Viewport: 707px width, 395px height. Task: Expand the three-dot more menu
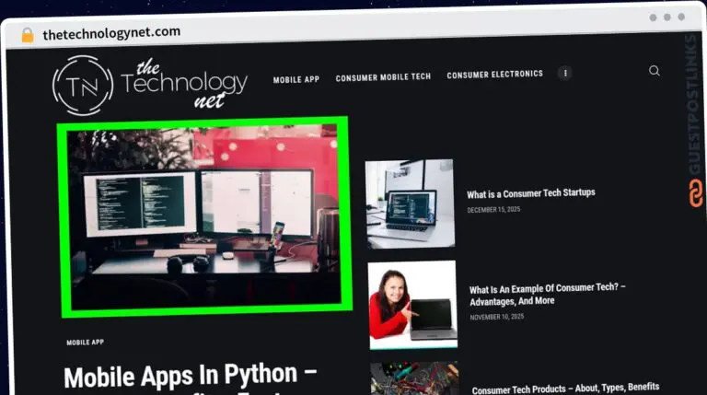pyautogui.click(x=565, y=73)
